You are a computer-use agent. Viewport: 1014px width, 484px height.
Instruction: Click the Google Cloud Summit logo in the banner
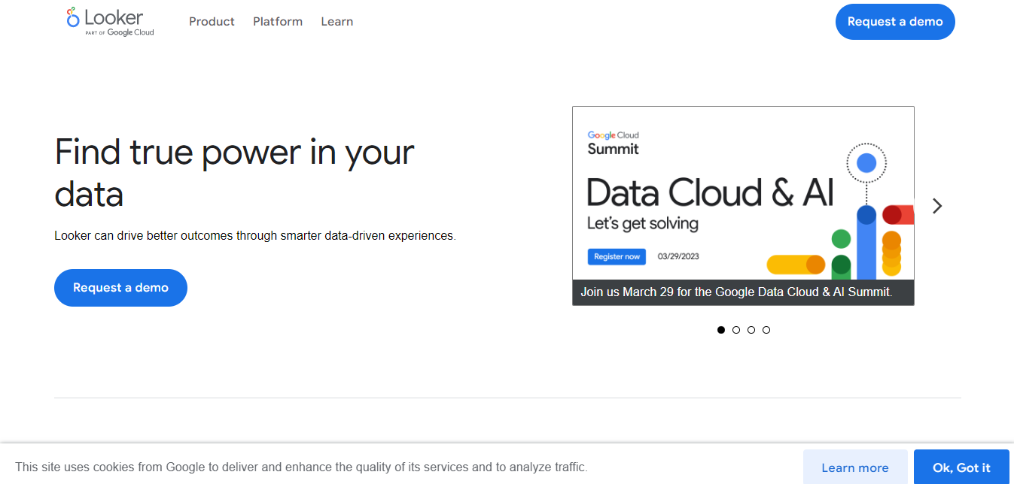coord(614,143)
